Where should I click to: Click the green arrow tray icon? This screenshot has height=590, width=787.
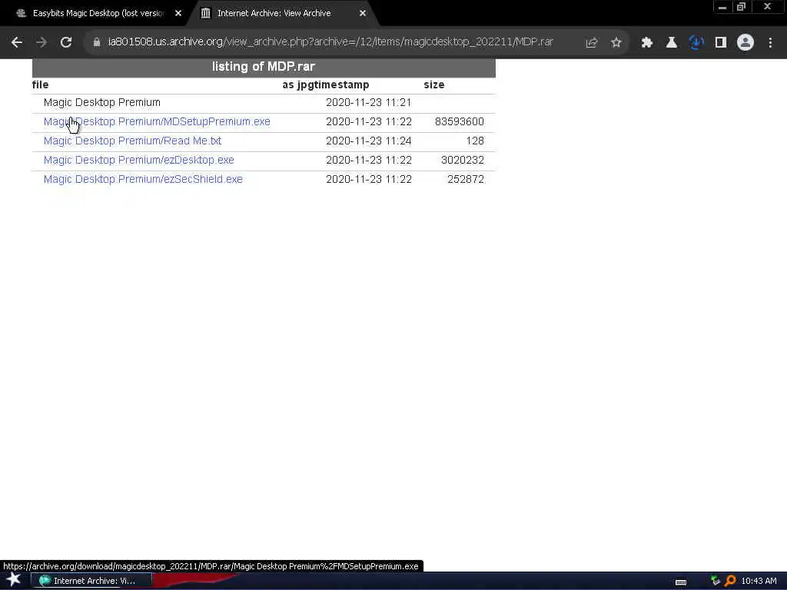click(x=716, y=581)
